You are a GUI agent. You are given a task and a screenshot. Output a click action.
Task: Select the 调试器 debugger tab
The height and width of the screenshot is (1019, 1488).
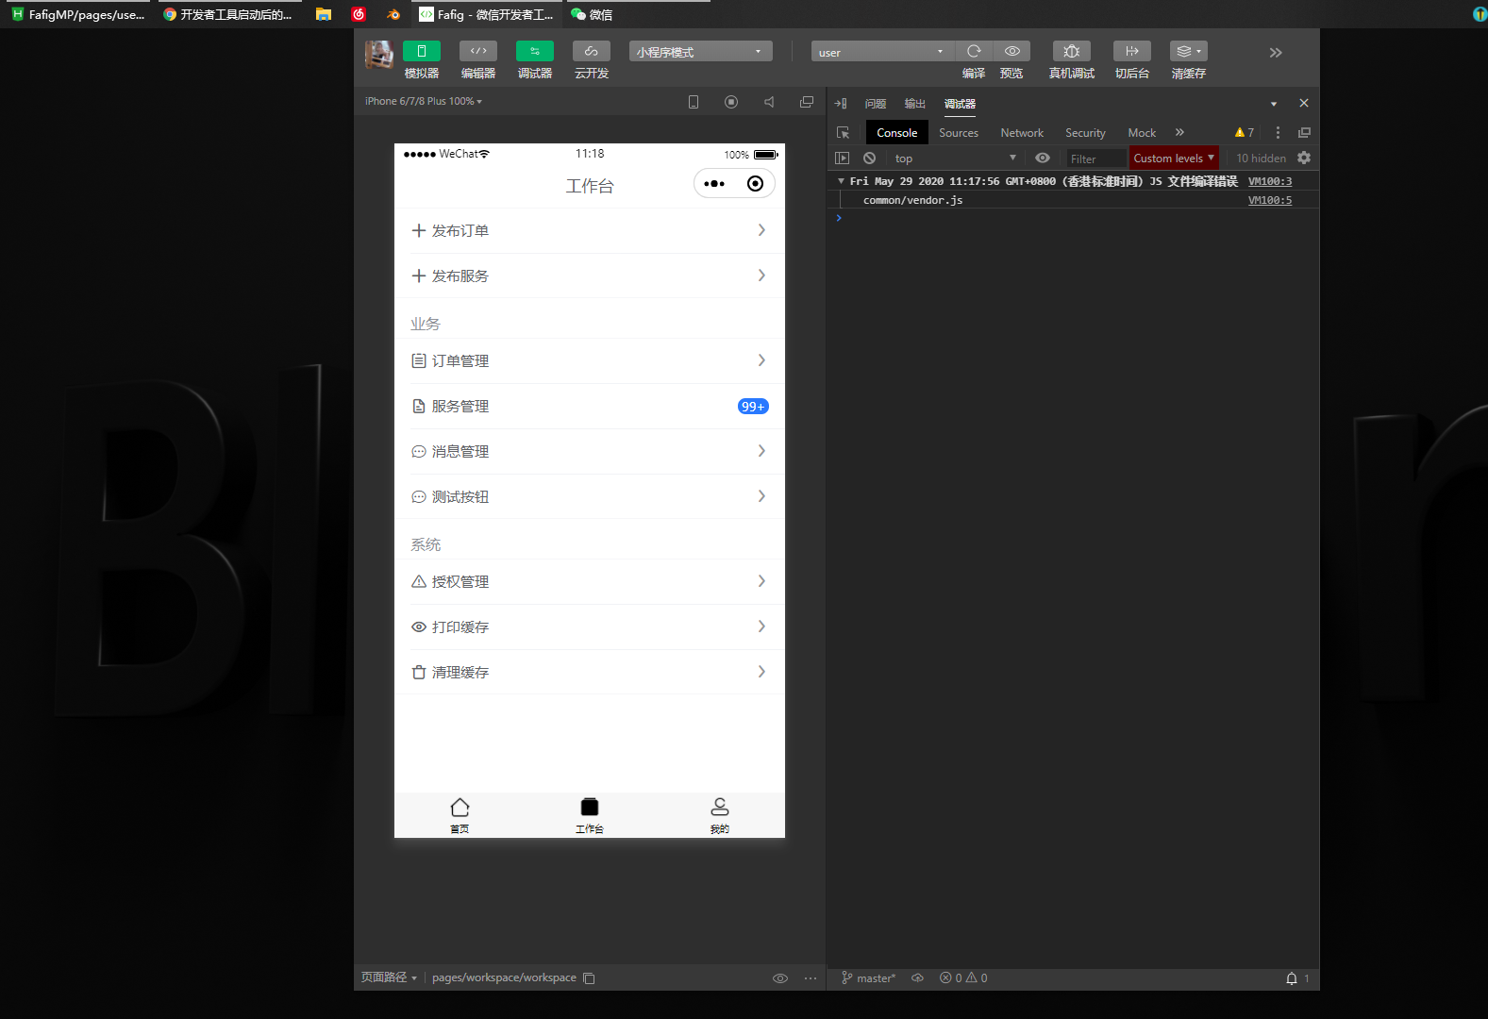tap(960, 104)
